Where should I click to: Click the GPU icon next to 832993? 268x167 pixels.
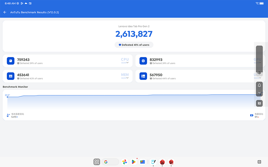143,61
